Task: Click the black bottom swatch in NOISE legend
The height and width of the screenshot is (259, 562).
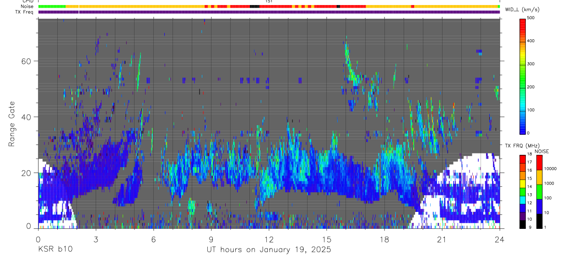Action: pos(539,221)
